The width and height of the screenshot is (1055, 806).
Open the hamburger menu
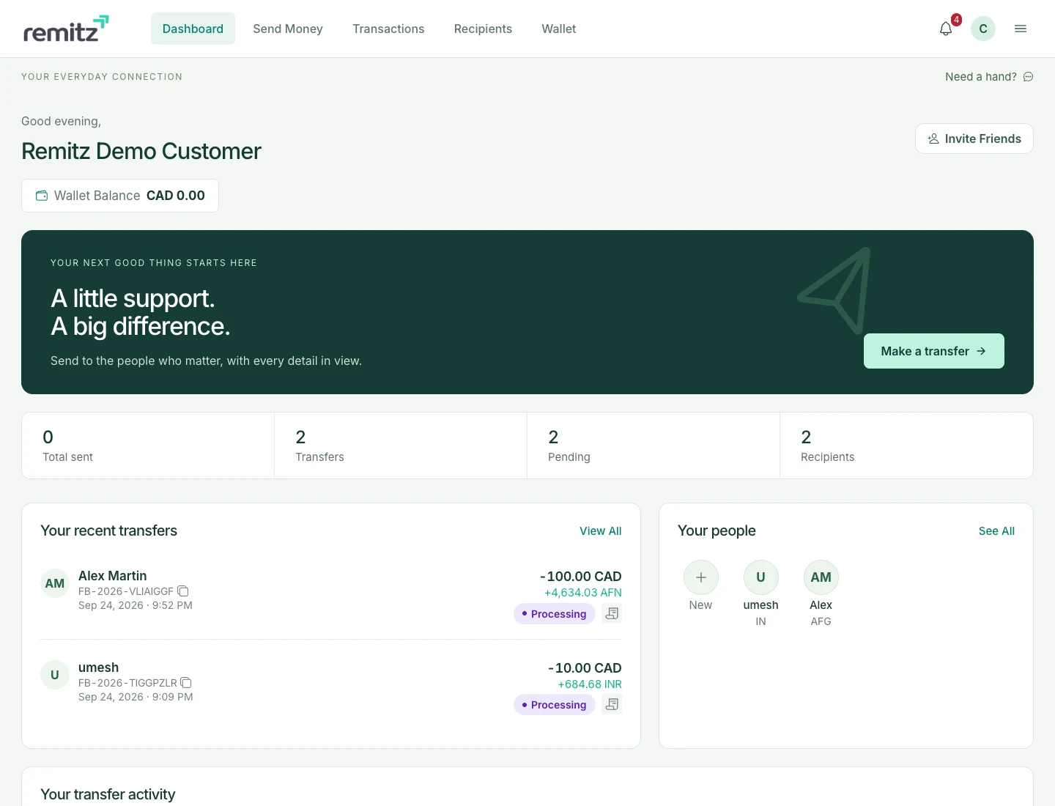(1021, 29)
